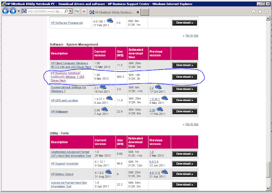Open the recent pages dropdown arrow

pyautogui.click(x=19, y=11)
